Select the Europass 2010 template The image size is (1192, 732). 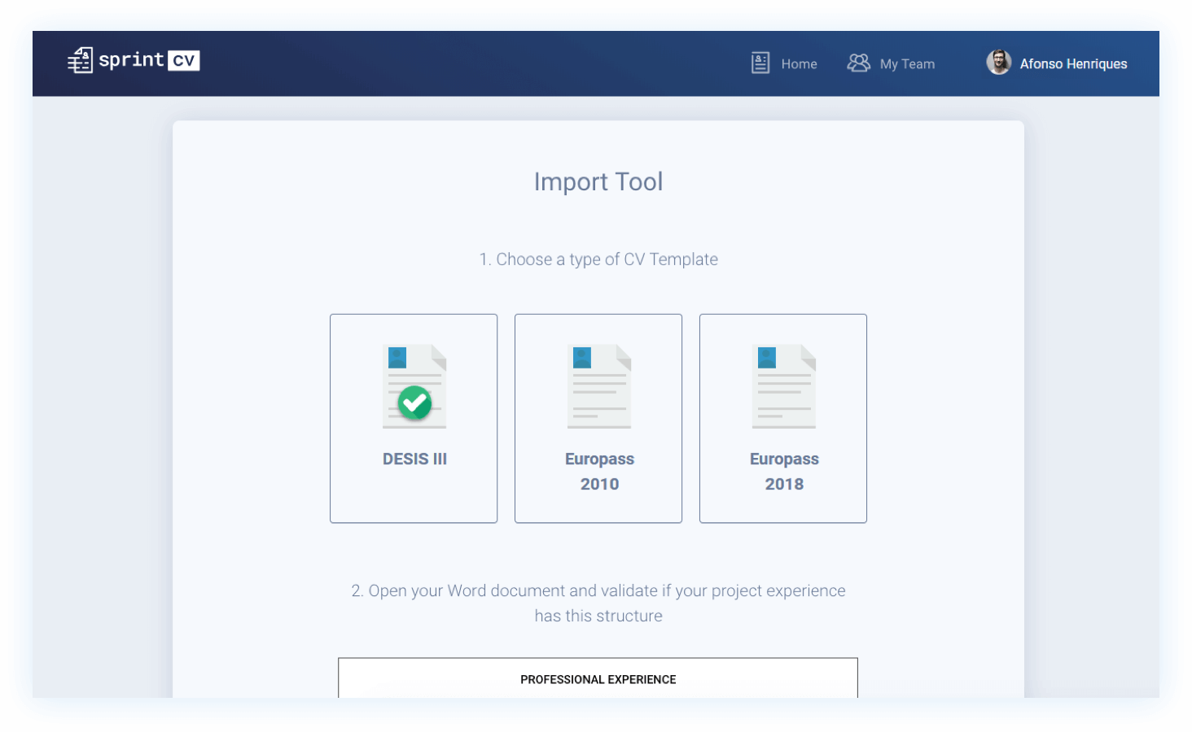pos(598,418)
